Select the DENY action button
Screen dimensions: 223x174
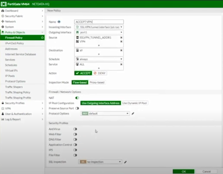(100, 73)
